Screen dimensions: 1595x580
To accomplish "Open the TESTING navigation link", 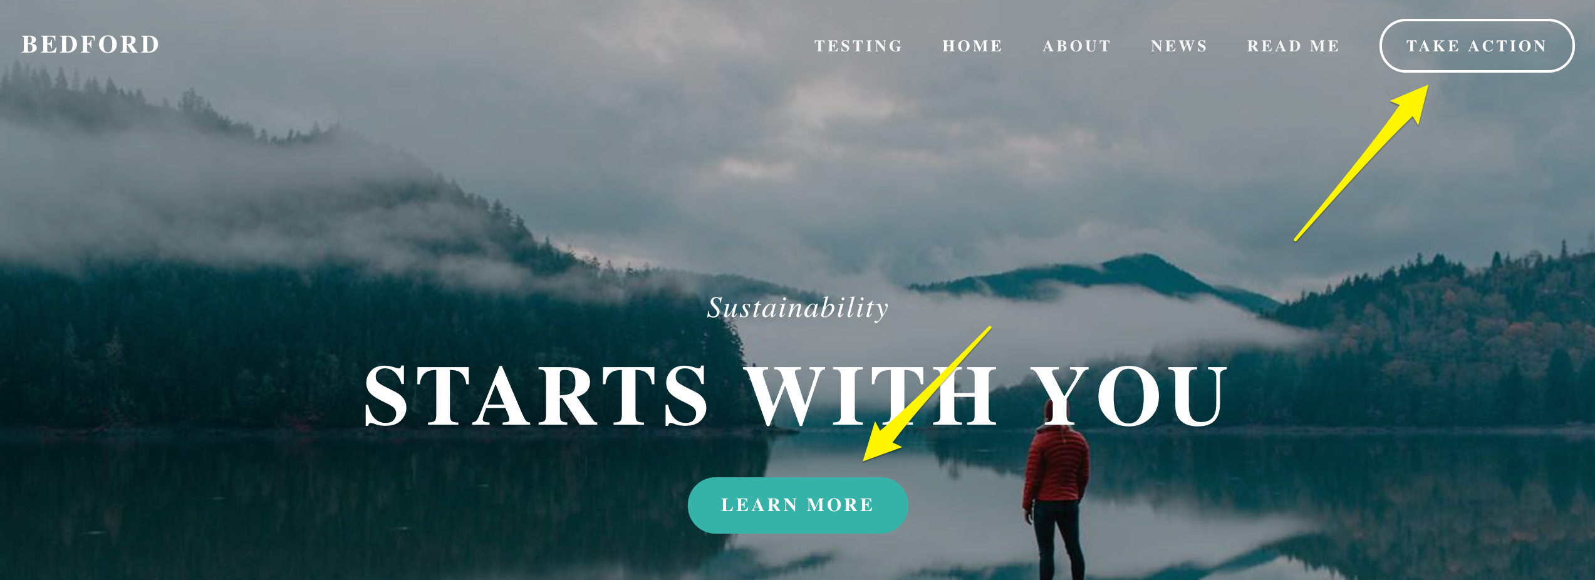I will tap(858, 46).
